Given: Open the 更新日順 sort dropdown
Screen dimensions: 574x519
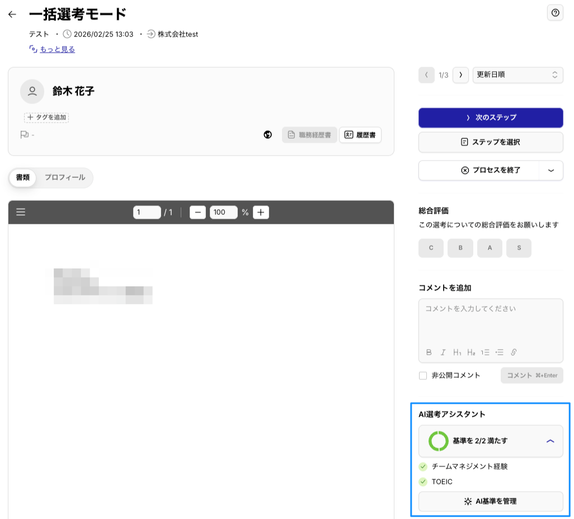Looking at the screenshot, I should (517, 74).
